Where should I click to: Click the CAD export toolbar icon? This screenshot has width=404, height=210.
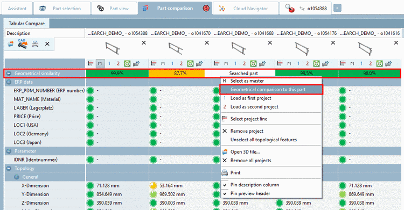[23, 44]
